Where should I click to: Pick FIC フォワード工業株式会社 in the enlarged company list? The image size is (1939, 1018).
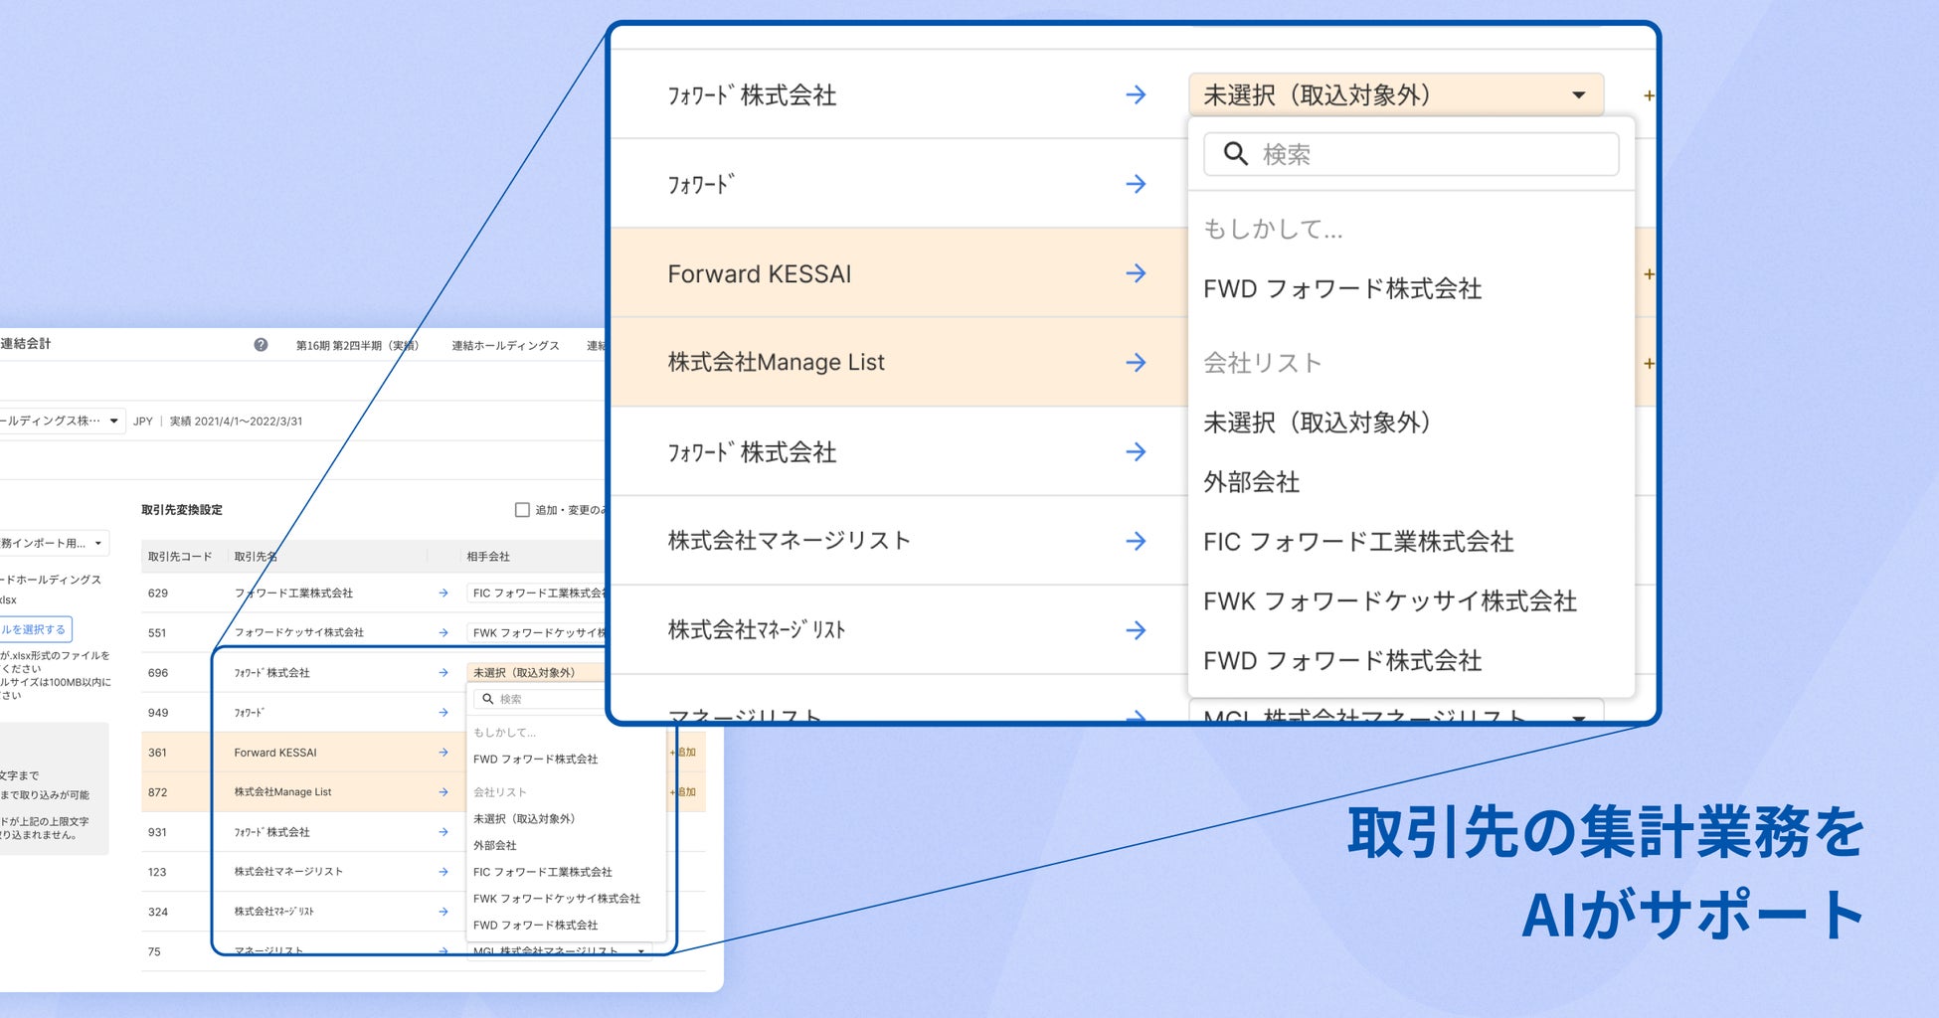coord(1358,542)
